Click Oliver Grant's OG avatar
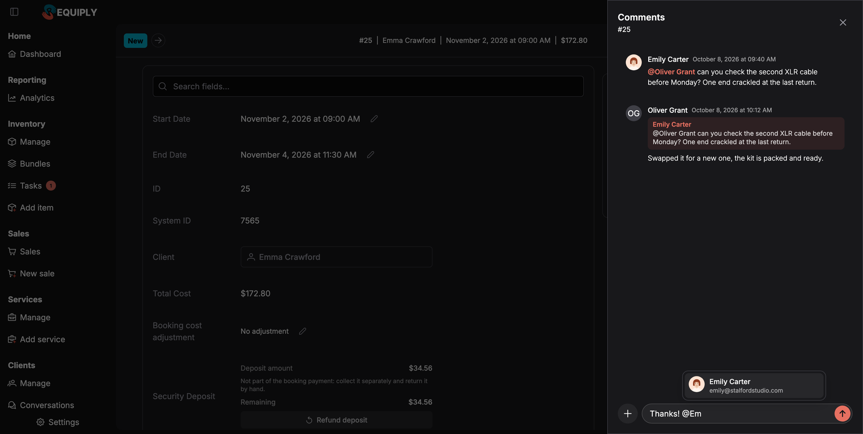This screenshot has width=863, height=434. point(634,113)
